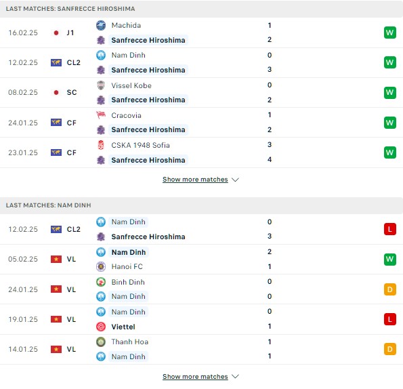The height and width of the screenshot is (389, 403).
Task: Click the date 05.02.25
Action: 23,259
